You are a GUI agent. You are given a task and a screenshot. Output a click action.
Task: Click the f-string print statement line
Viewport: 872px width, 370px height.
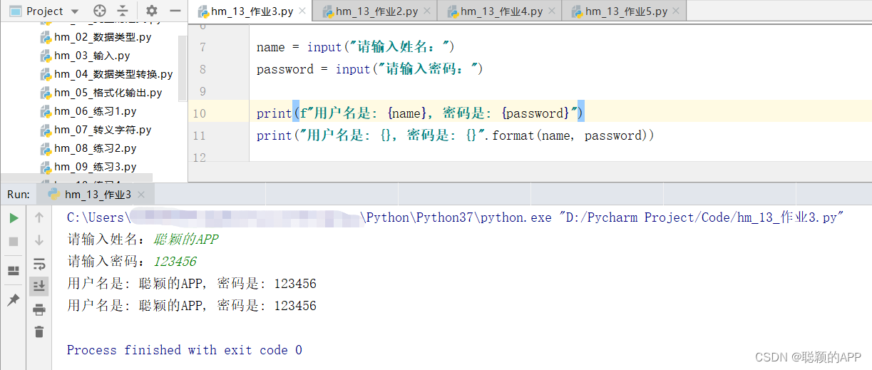(421, 113)
